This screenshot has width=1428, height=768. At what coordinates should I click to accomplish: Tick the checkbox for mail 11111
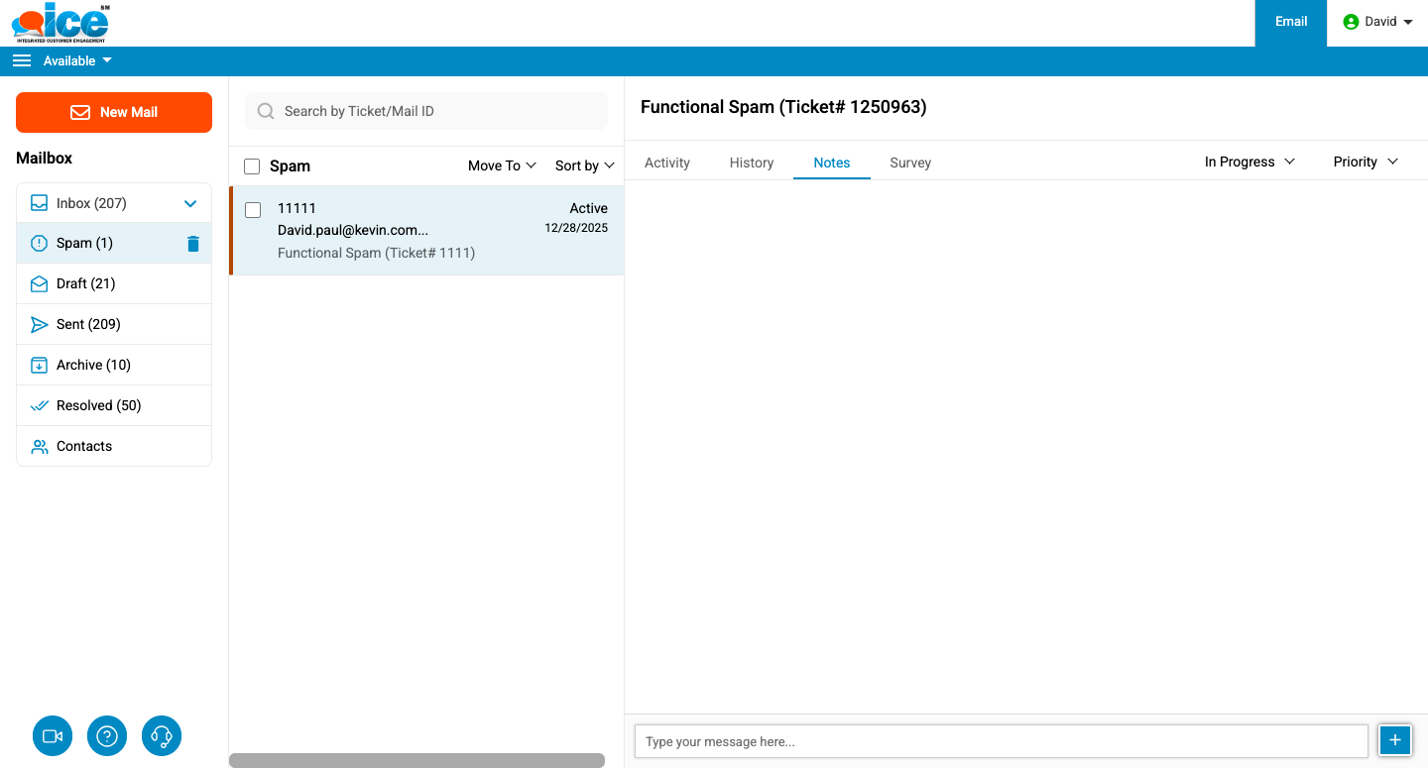coord(253,210)
